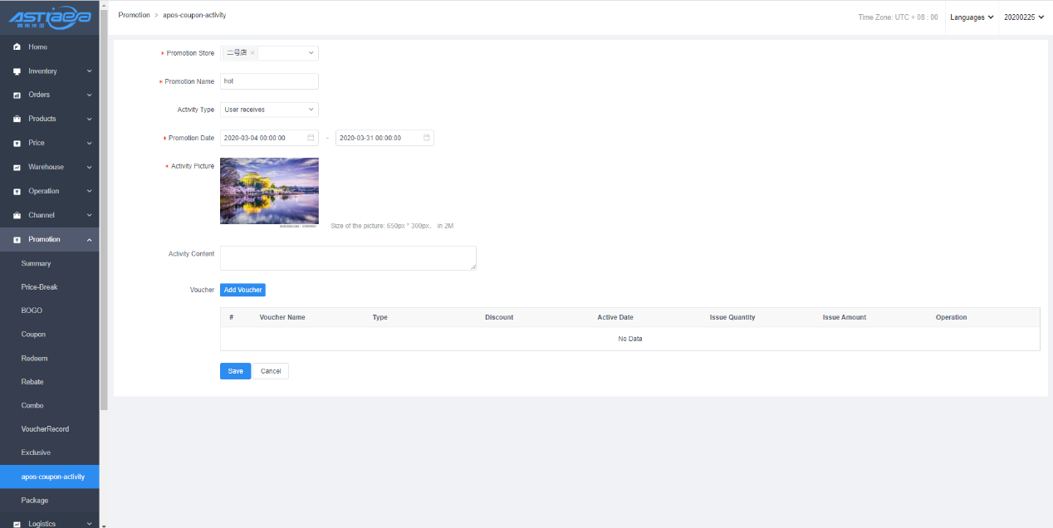Cancel the promotion form
Image resolution: width=1053 pixels, height=528 pixels.
(271, 371)
